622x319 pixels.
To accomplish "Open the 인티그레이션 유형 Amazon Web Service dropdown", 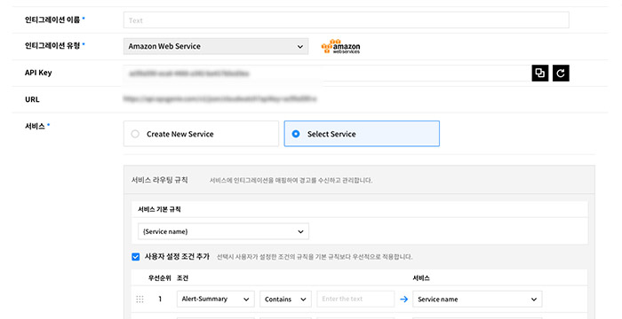I will point(216,46).
